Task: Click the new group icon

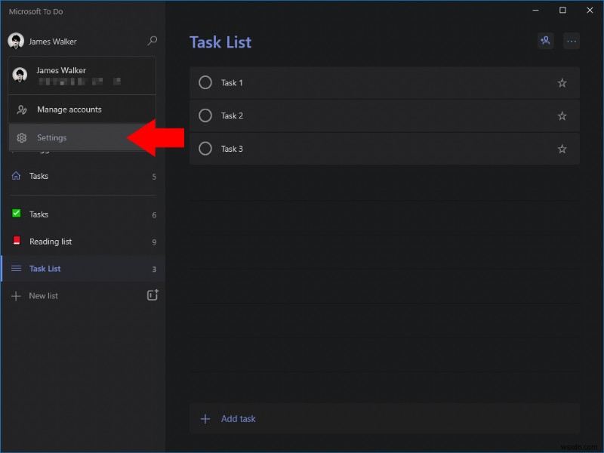Action: (x=153, y=295)
